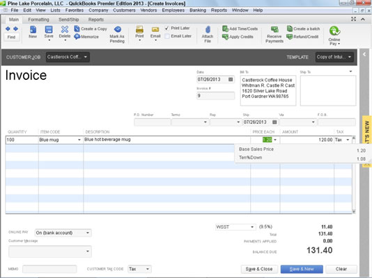Click the Memorize icon

(77, 37)
